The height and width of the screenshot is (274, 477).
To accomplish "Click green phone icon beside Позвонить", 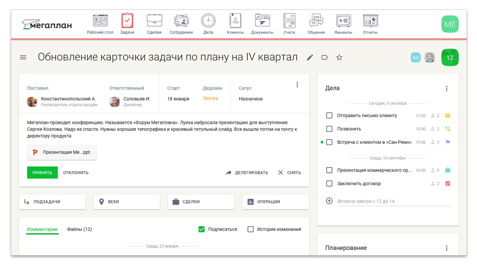I will pos(448,129).
